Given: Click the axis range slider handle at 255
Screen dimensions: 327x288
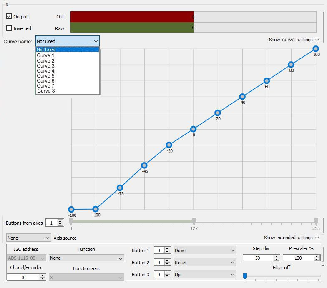Looking at the screenshot, I should [316, 222].
